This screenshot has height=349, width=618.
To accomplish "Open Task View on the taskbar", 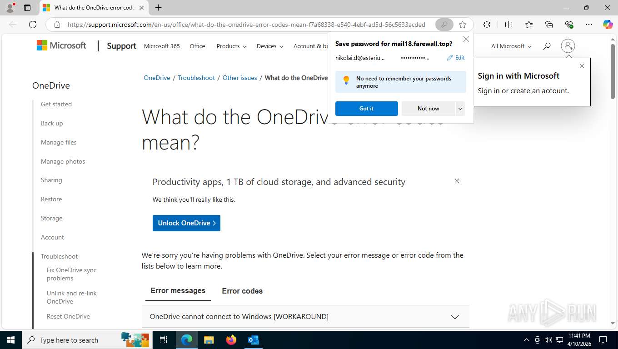I will click(164, 340).
